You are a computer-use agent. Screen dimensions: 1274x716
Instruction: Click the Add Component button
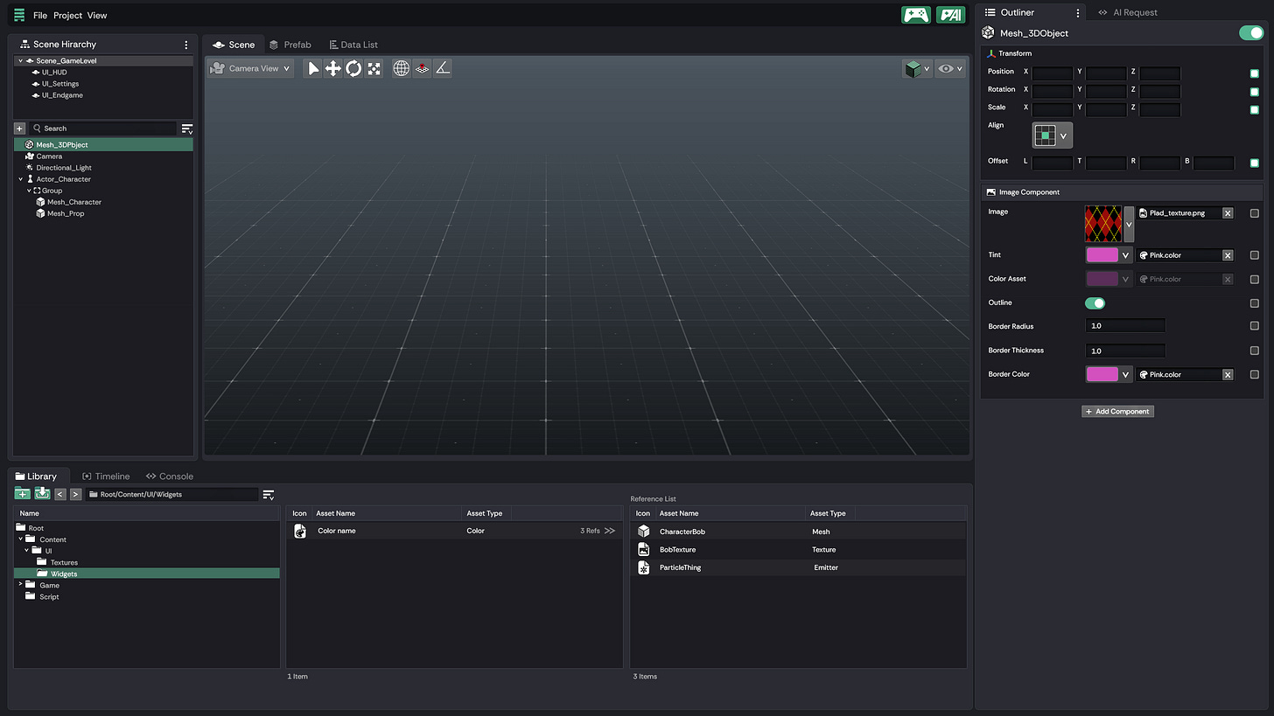click(1117, 411)
